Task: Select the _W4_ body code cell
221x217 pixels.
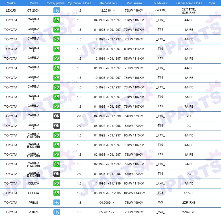Action: coord(161,212)
